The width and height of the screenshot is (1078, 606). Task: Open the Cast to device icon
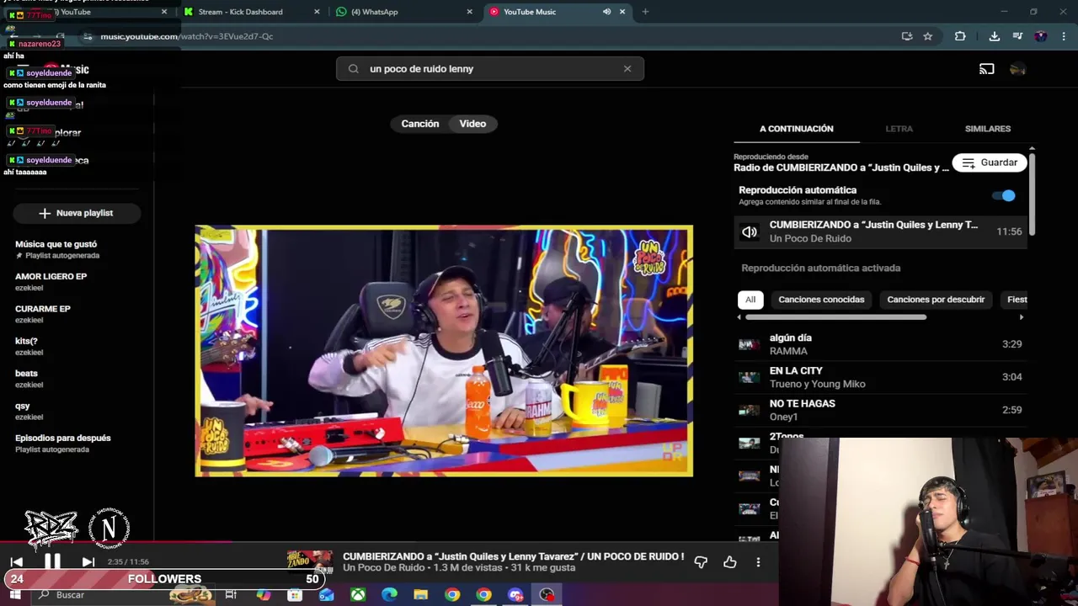(986, 69)
